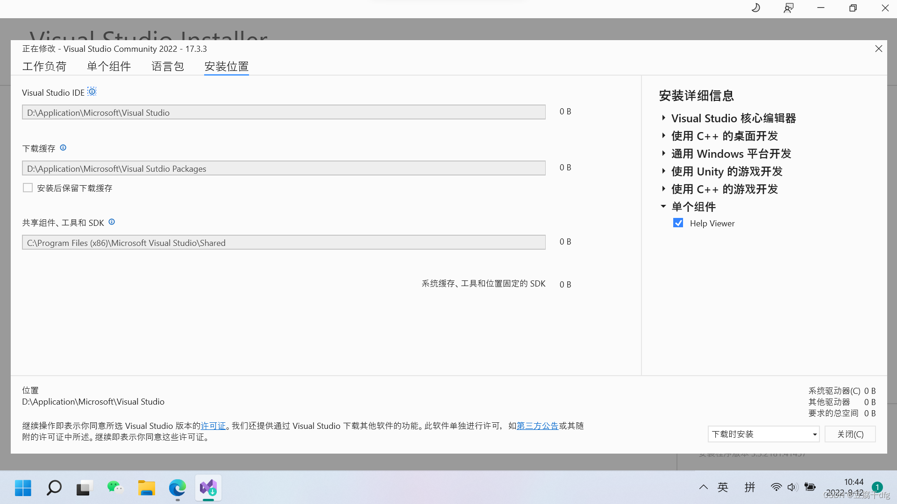Expand 通用 Windows 平台开发
897x504 pixels.
[x=664, y=153]
